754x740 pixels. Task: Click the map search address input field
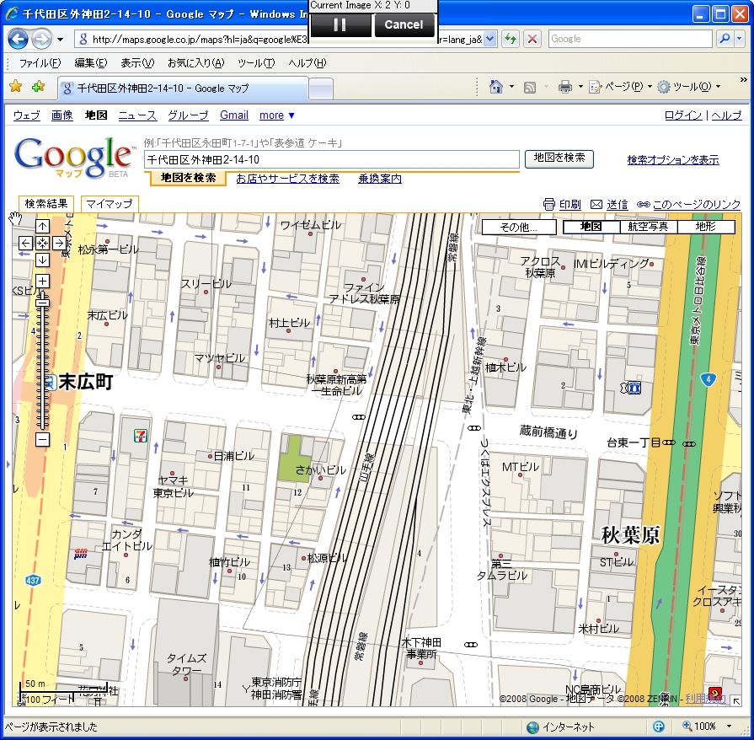pyautogui.click(x=331, y=160)
